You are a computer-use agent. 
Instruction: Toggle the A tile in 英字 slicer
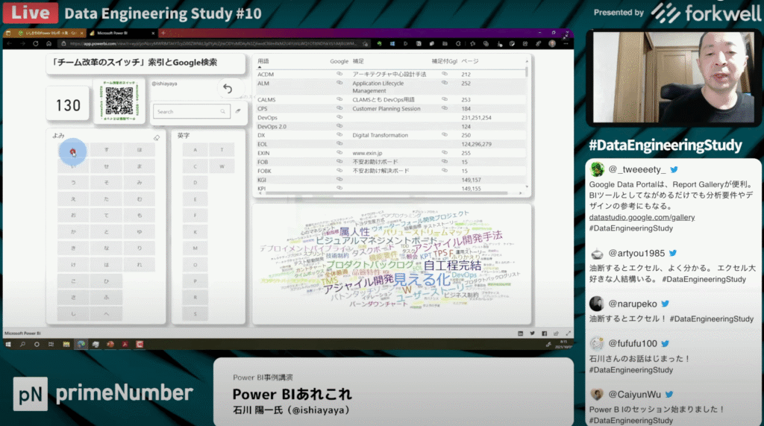195,150
